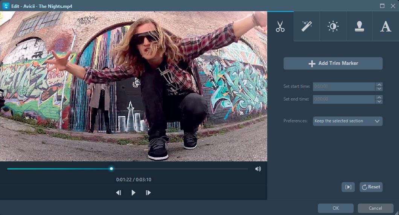Play the selected section preview
399x215 pixels.
point(348,187)
